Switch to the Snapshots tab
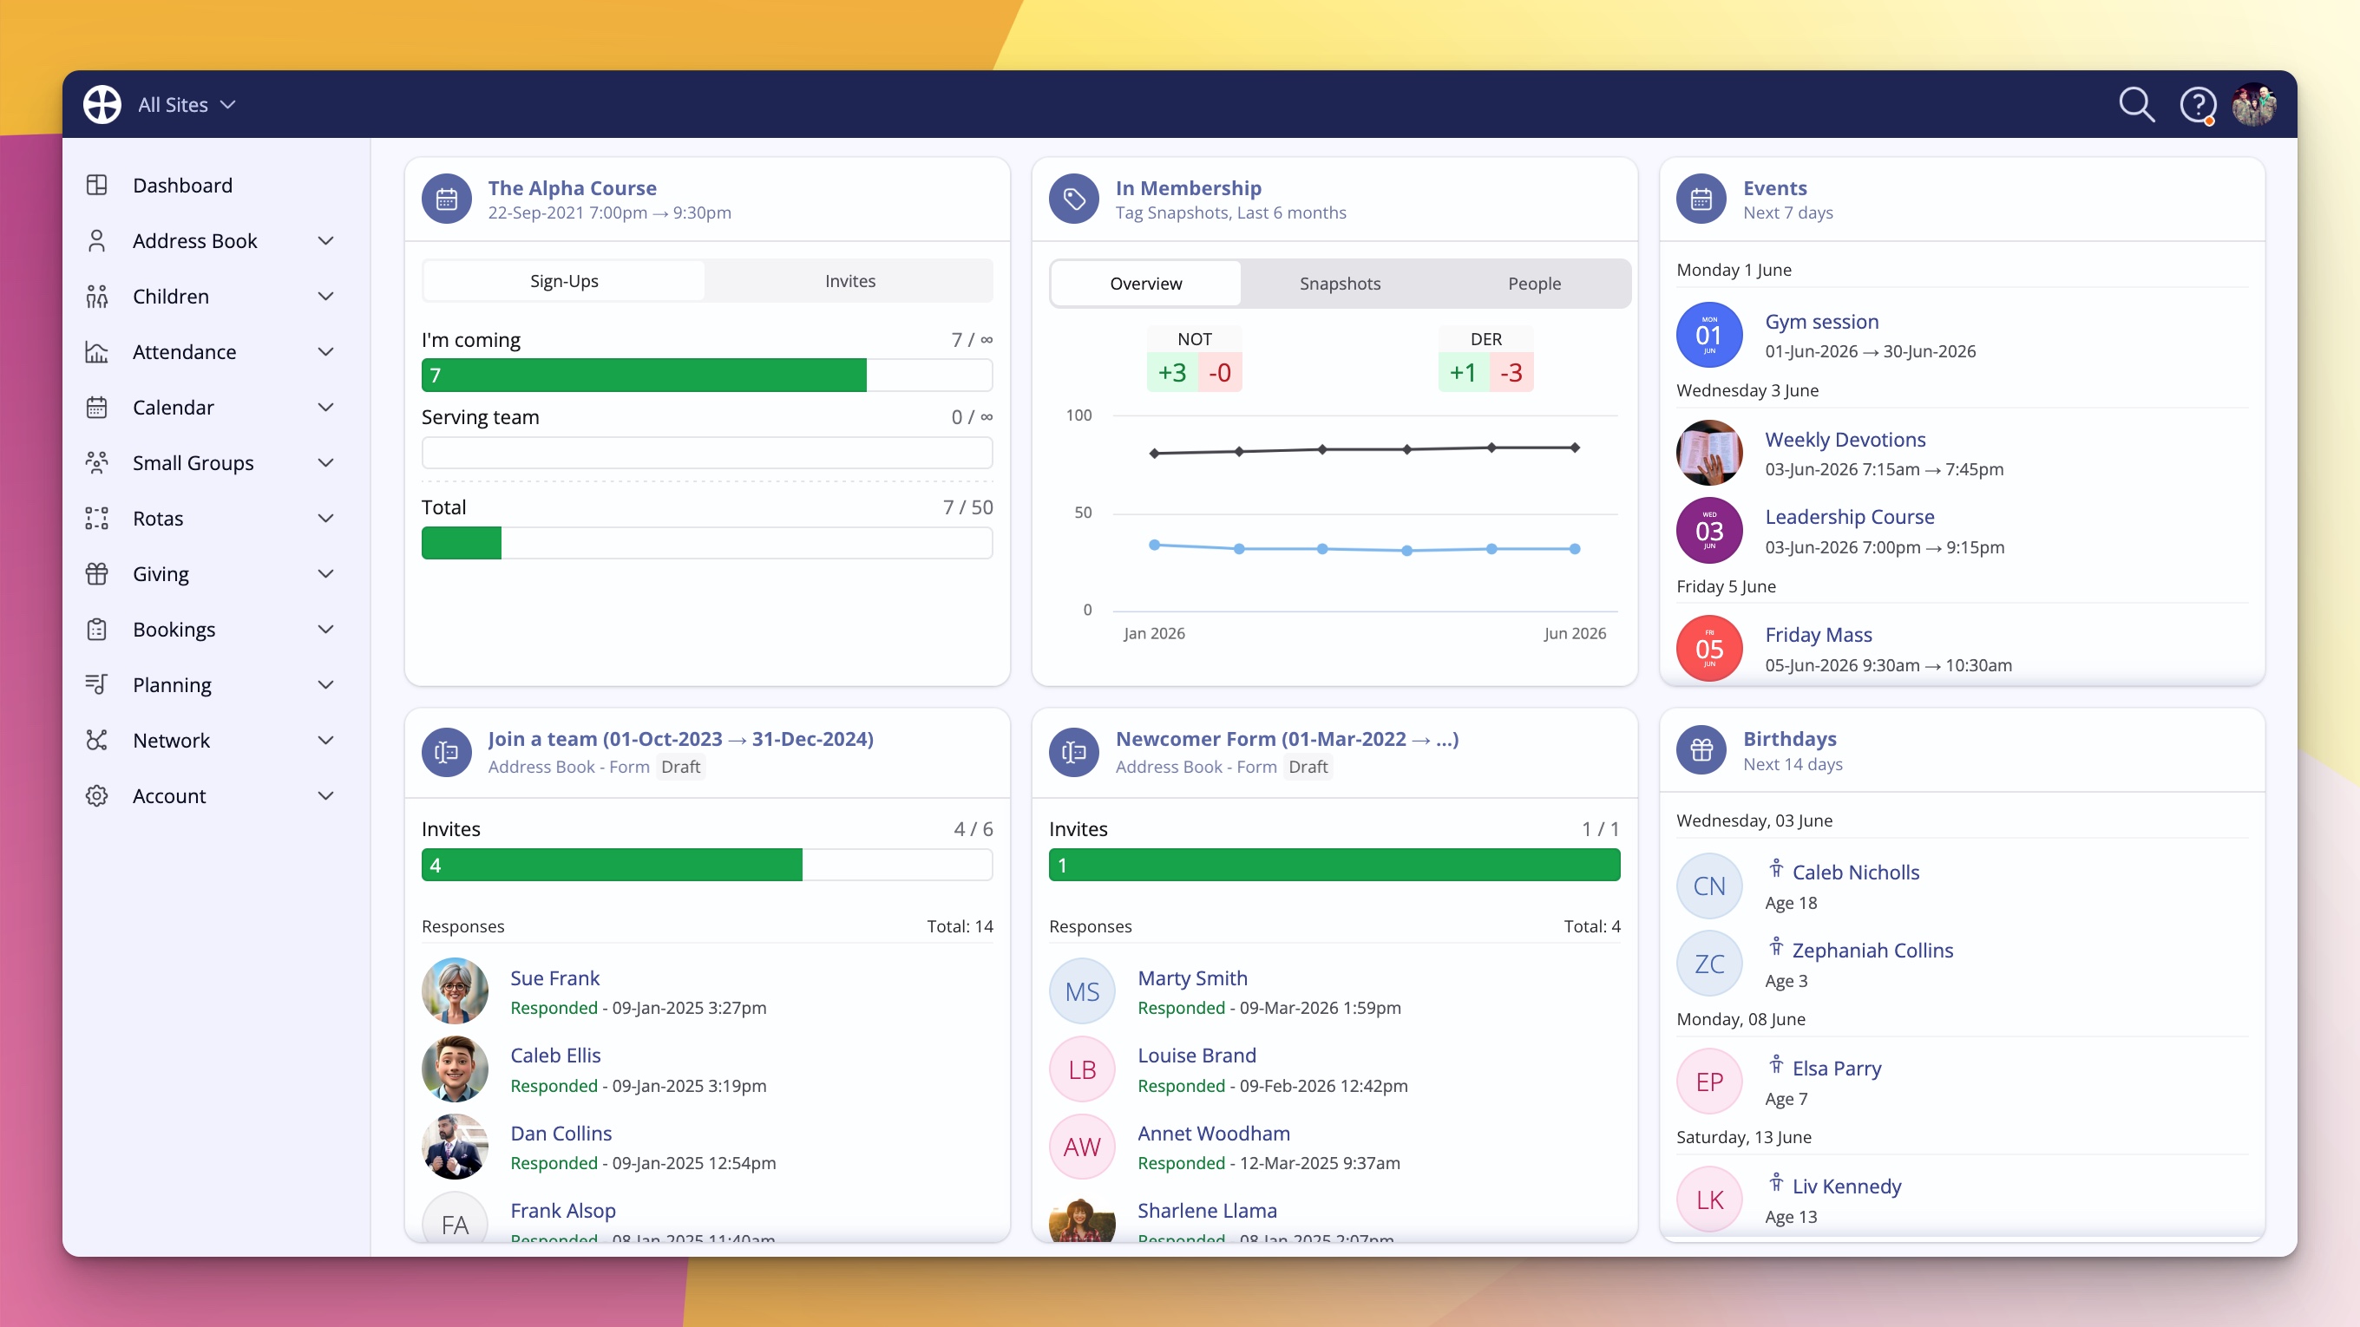The image size is (2360, 1327). click(x=1341, y=284)
